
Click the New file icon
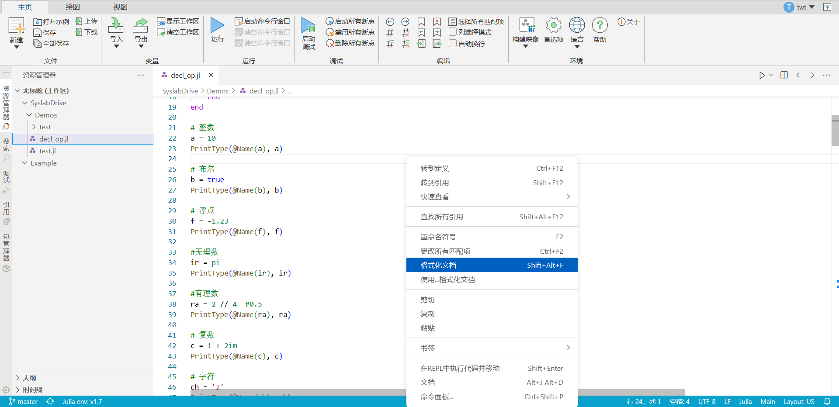[17, 26]
